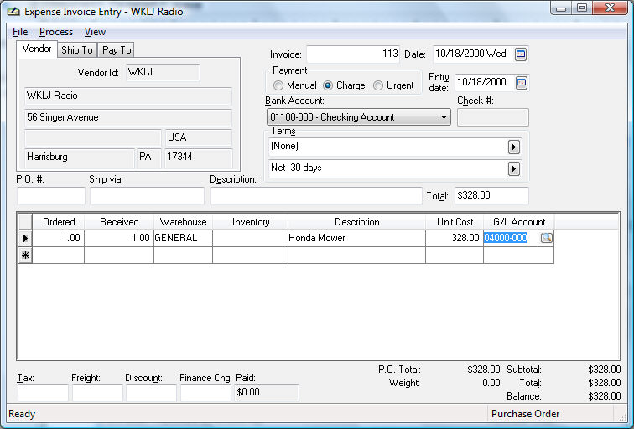Switch to the Pay To tab
This screenshot has width=634, height=429.
pyautogui.click(x=117, y=50)
